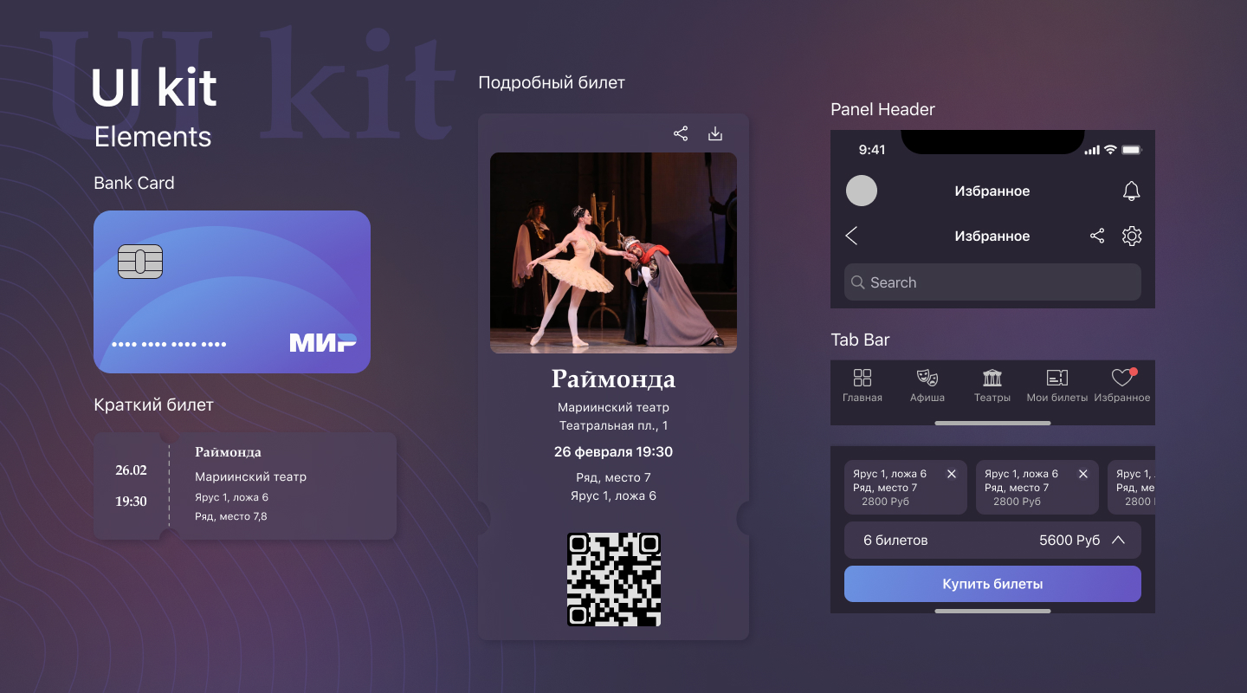Select the Театры tab
The height and width of the screenshot is (693, 1247).
[x=992, y=385]
